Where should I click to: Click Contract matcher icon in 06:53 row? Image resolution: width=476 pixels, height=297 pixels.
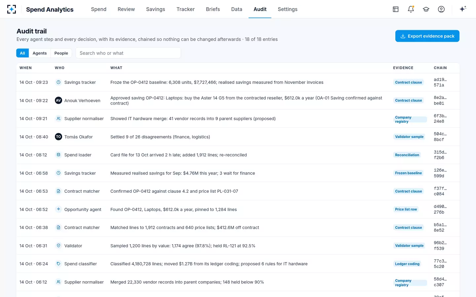(59, 191)
